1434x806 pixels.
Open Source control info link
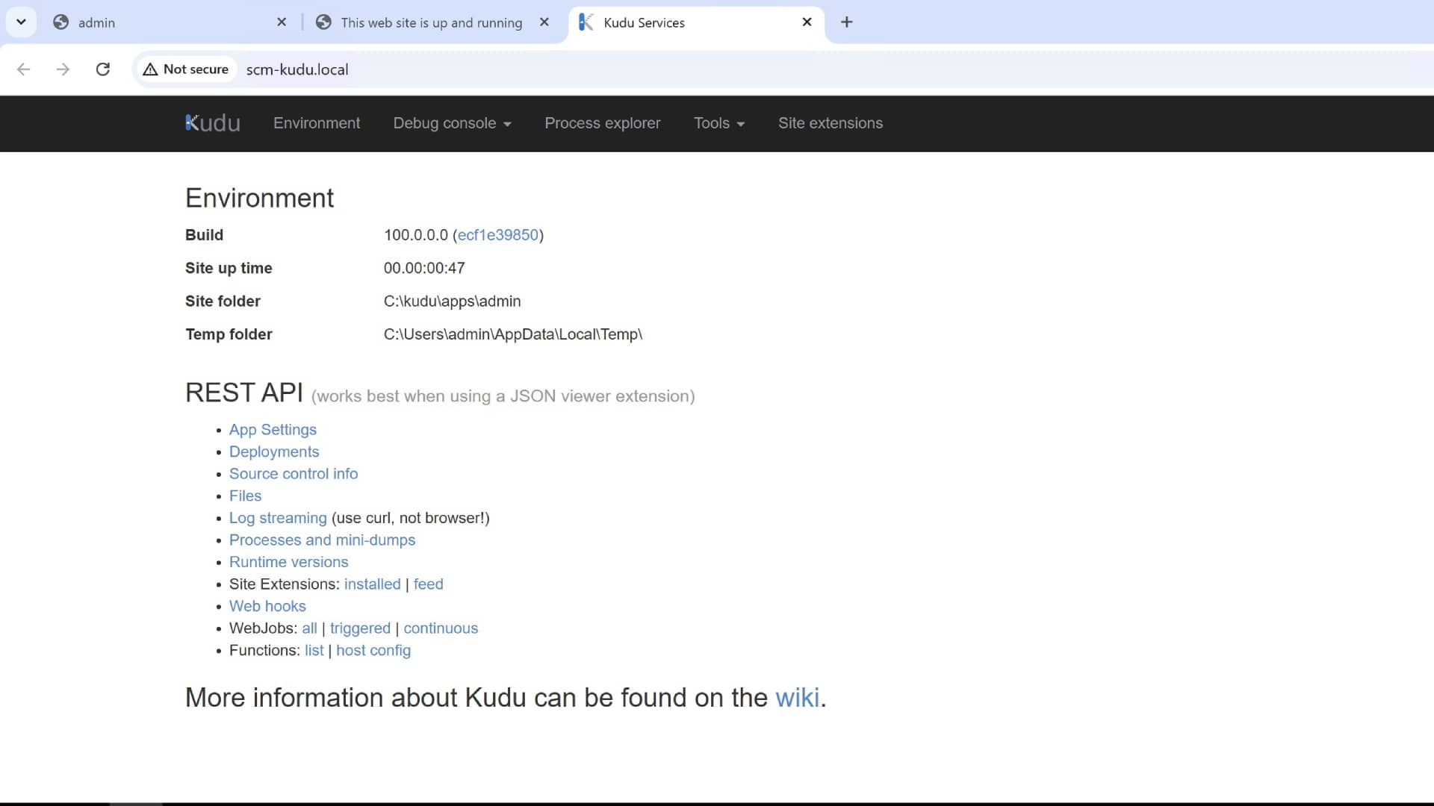pyautogui.click(x=294, y=474)
